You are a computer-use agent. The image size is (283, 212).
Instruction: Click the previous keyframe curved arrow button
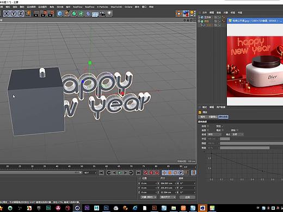tap(109, 173)
